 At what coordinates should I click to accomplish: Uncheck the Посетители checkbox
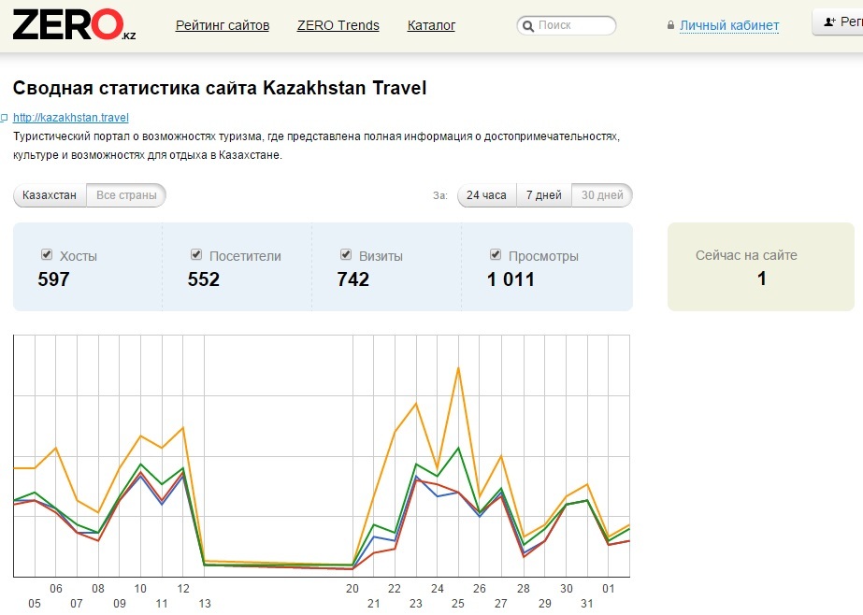pyautogui.click(x=196, y=254)
